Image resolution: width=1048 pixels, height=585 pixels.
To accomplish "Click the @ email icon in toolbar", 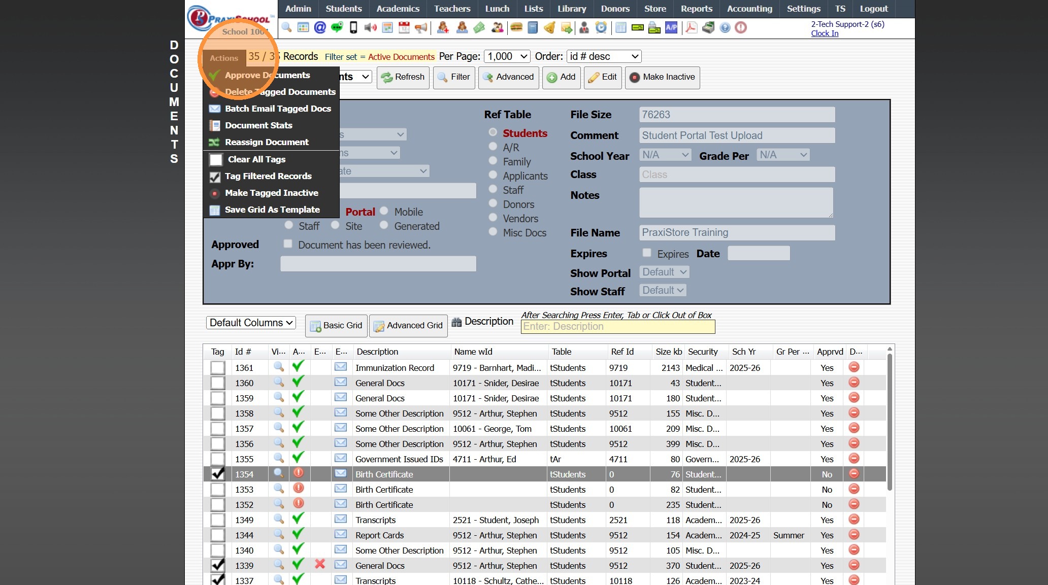I will pyautogui.click(x=320, y=27).
